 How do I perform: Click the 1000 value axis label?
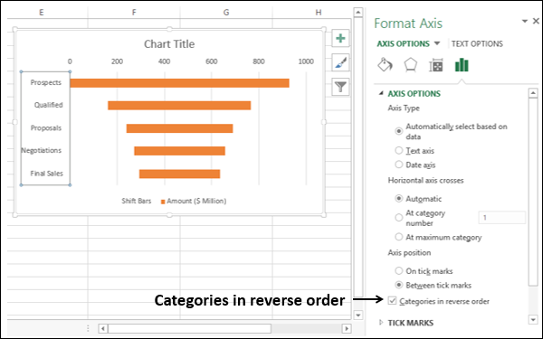pos(306,61)
